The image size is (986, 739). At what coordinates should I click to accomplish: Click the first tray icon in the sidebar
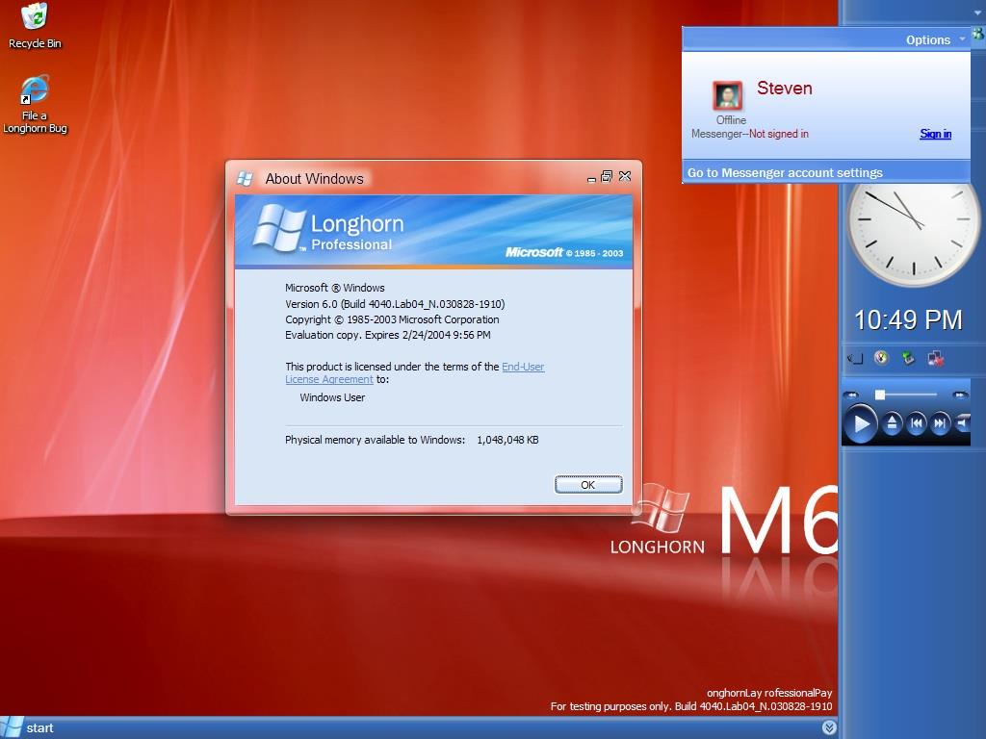point(855,359)
